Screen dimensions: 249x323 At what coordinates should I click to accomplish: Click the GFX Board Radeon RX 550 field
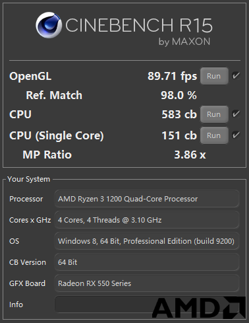pos(147,283)
